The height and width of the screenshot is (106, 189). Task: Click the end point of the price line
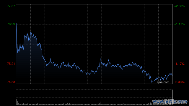tap(172, 75)
